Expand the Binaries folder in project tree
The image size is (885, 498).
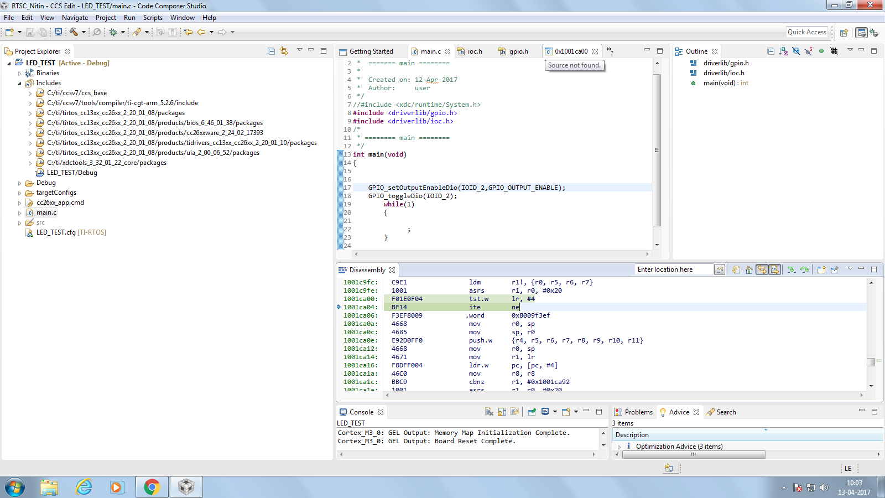coord(19,73)
